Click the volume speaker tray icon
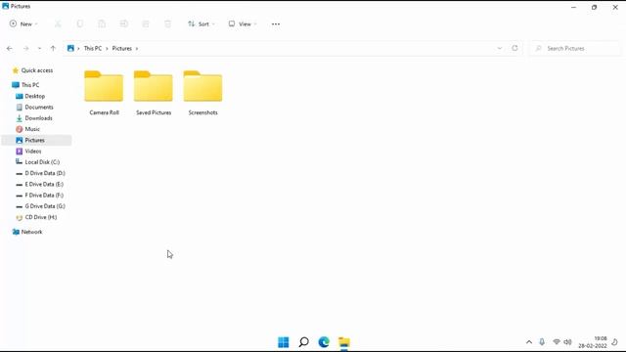626x352 pixels. (x=567, y=342)
